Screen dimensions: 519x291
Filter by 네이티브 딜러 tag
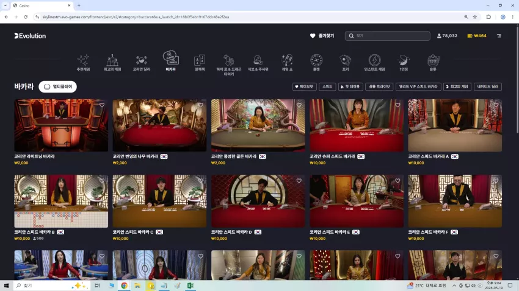point(488,87)
